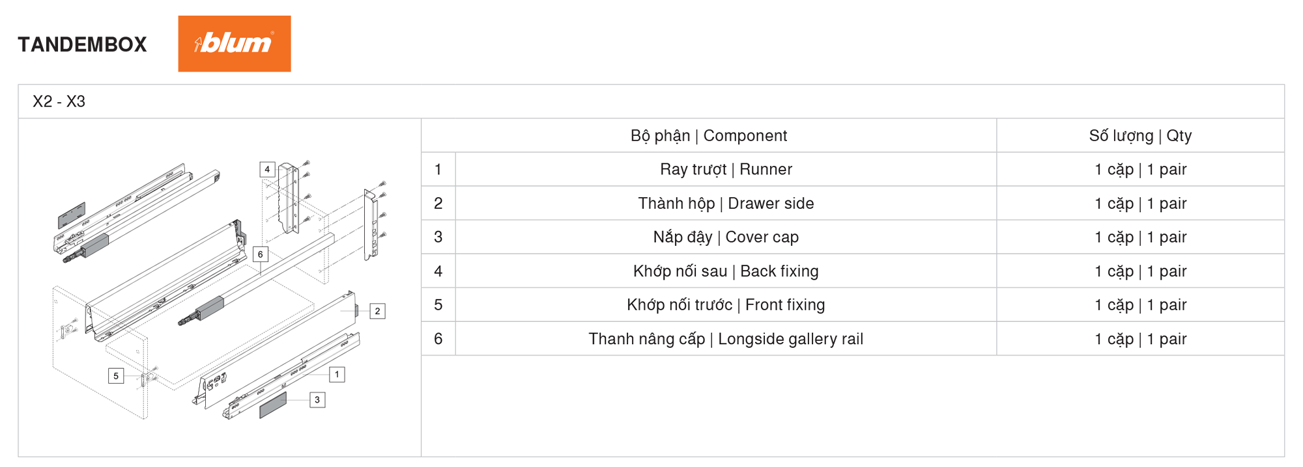Viewport: 1303px width, 467px height.
Task: Click the 'Bộ phận | Component' column header
Action: pyautogui.click(x=709, y=135)
